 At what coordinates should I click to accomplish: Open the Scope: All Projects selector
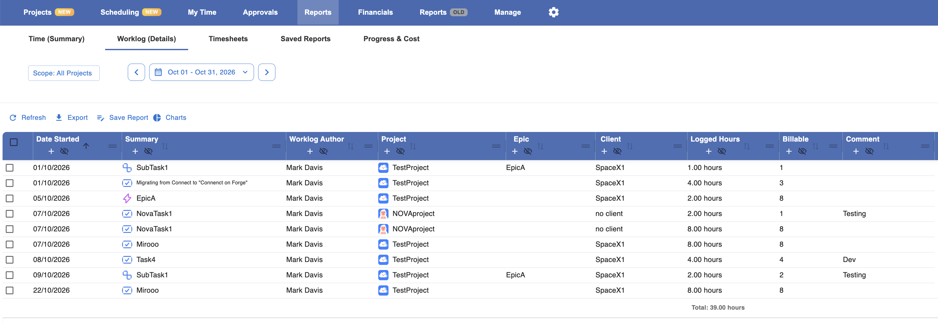64,73
